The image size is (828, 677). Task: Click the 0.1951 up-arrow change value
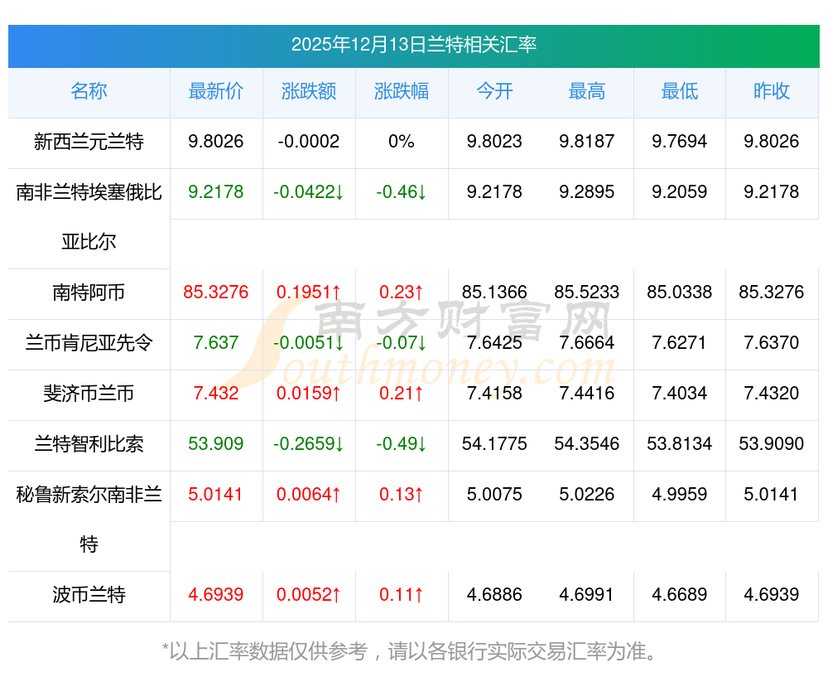click(x=309, y=293)
